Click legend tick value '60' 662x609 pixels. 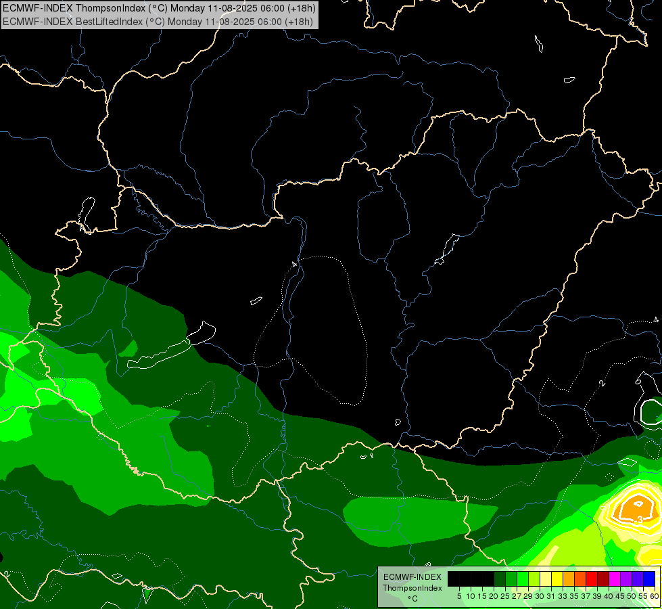tap(655, 596)
